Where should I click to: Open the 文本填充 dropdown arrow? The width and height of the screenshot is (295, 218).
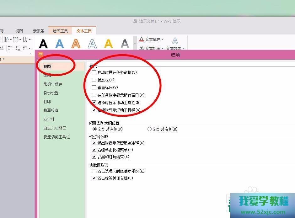[x=163, y=40]
